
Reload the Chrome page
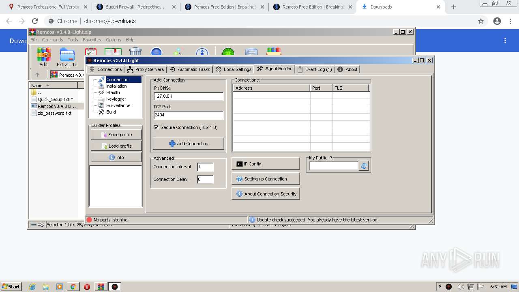click(x=35, y=21)
